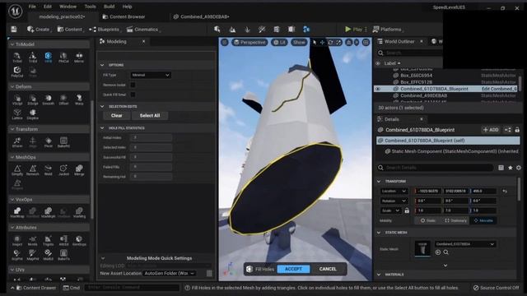Screen dimensions: 527x296
Task: Click the ADD component button
Action: 491,130
